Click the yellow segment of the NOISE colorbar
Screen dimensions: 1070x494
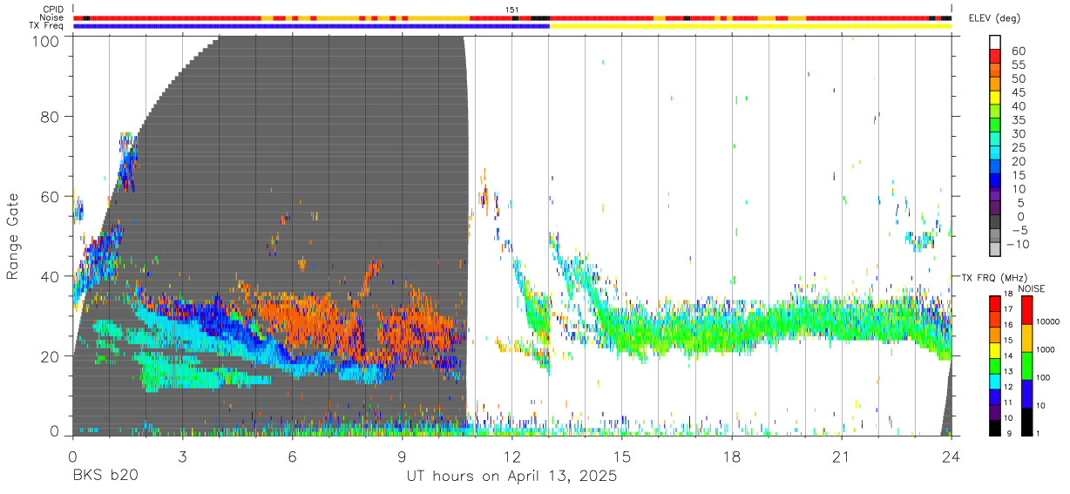(1026, 338)
